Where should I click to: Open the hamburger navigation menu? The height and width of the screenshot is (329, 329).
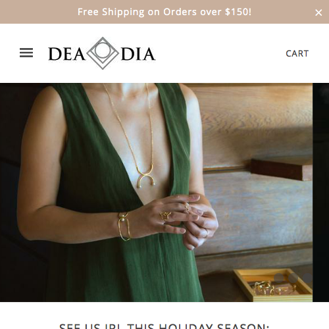pyautogui.click(x=26, y=53)
